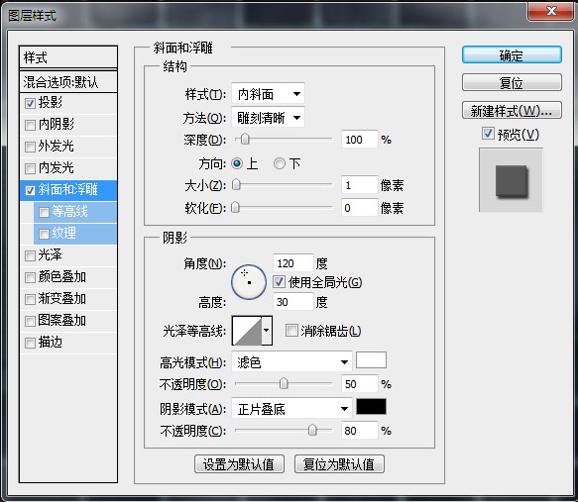Enable the 等高线 sub-option checkbox
The width and height of the screenshot is (578, 502).
point(44,212)
